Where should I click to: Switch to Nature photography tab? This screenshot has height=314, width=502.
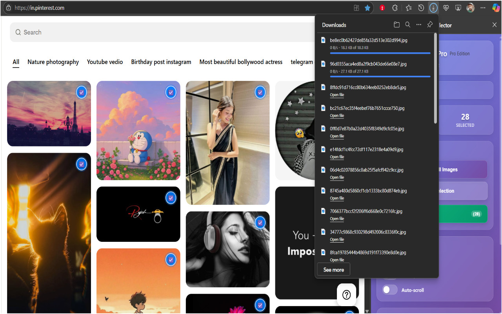(53, 62)
